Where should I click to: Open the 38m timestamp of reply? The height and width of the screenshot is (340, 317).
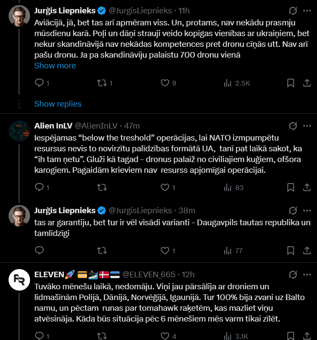click(x=187, y=211)
